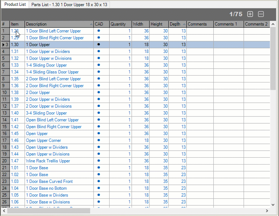Select row header number 1

coord(5,31)
